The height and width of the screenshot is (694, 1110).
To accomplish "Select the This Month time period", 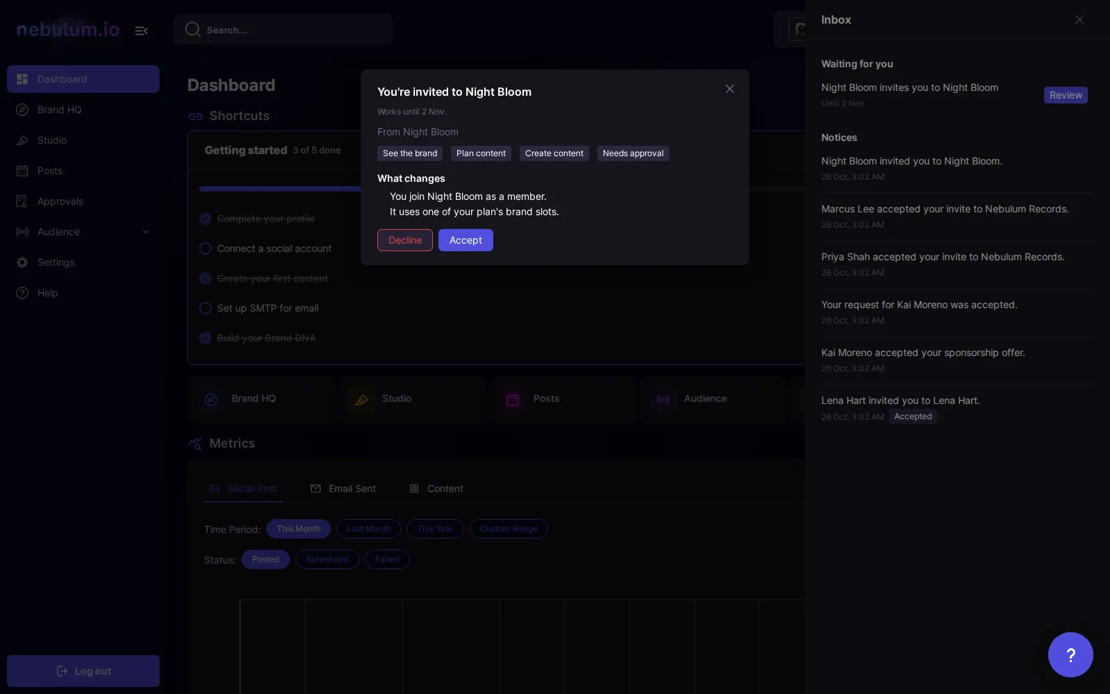I will [x=299, y=529].
